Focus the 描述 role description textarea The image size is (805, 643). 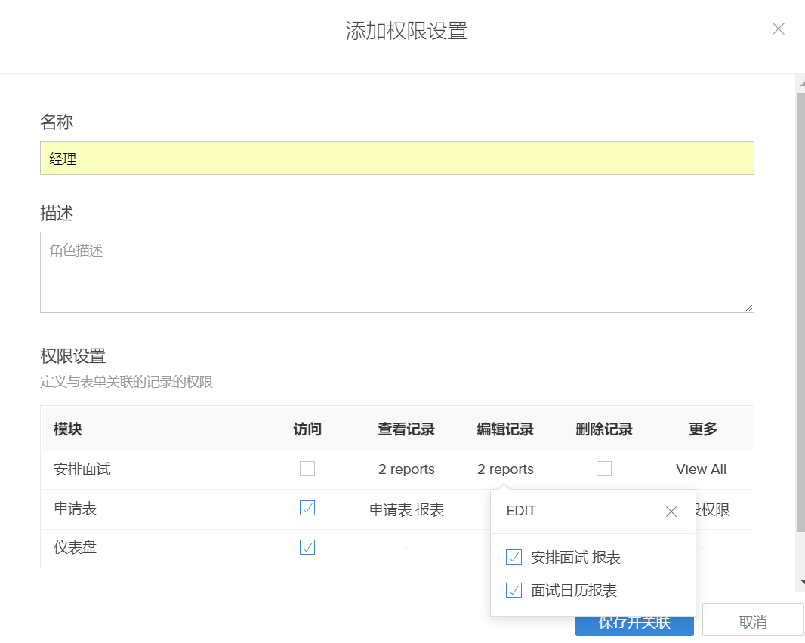[x=396, y=272]
